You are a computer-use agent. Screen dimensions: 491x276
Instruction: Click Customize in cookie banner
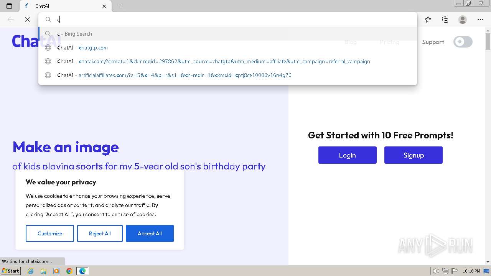[50, 233]
